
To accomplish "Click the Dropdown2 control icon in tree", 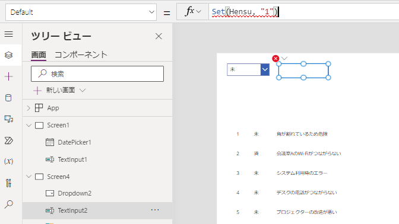I will (50, 193).
